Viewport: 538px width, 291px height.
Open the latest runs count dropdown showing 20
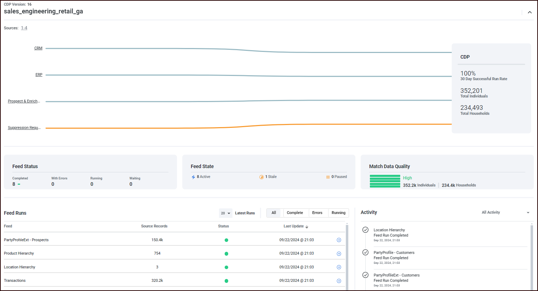pos(225,213)
